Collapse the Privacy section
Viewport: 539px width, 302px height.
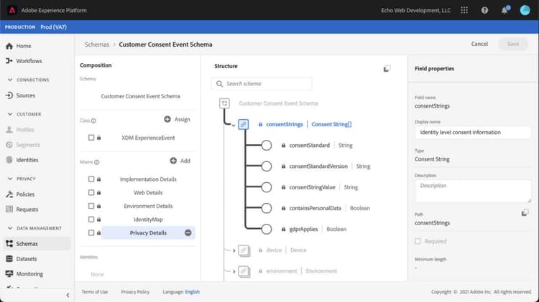10,179
